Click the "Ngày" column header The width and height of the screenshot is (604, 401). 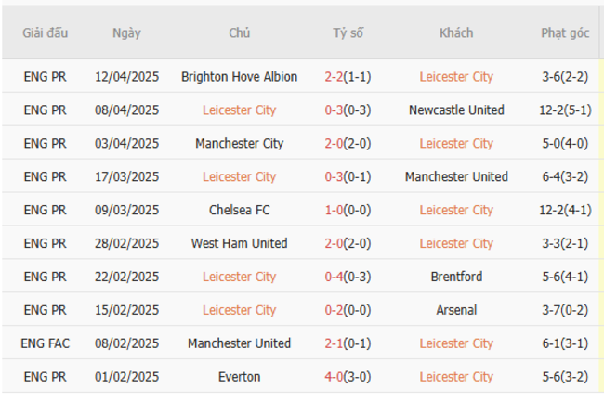[126, 33]
